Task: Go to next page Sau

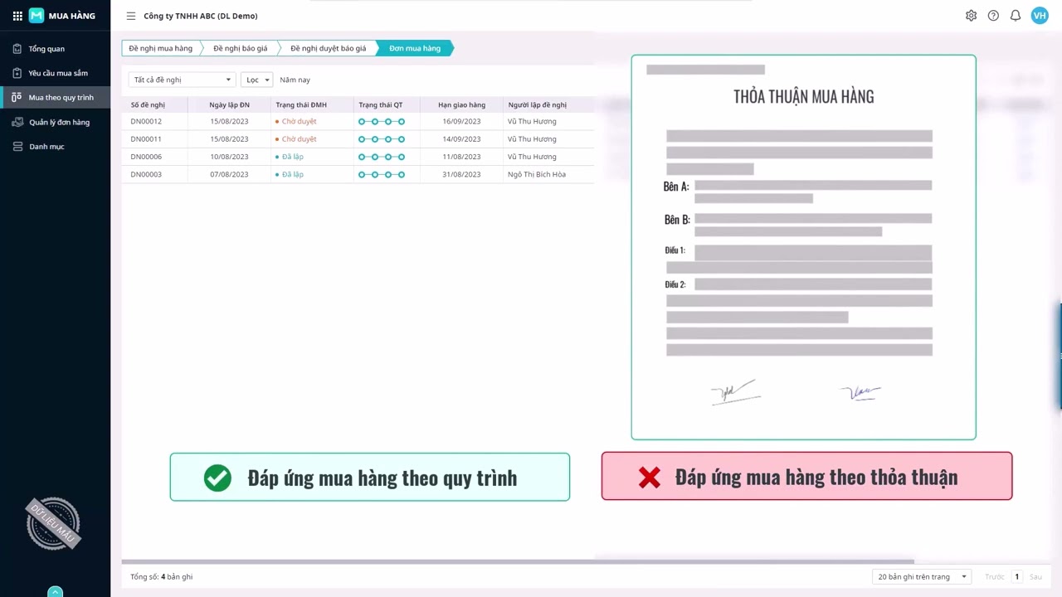Action: tap(1035, 576)
